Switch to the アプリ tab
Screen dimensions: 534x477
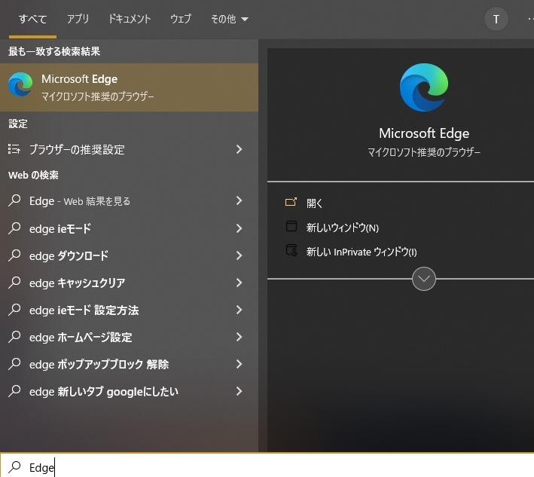click(78, 19)
